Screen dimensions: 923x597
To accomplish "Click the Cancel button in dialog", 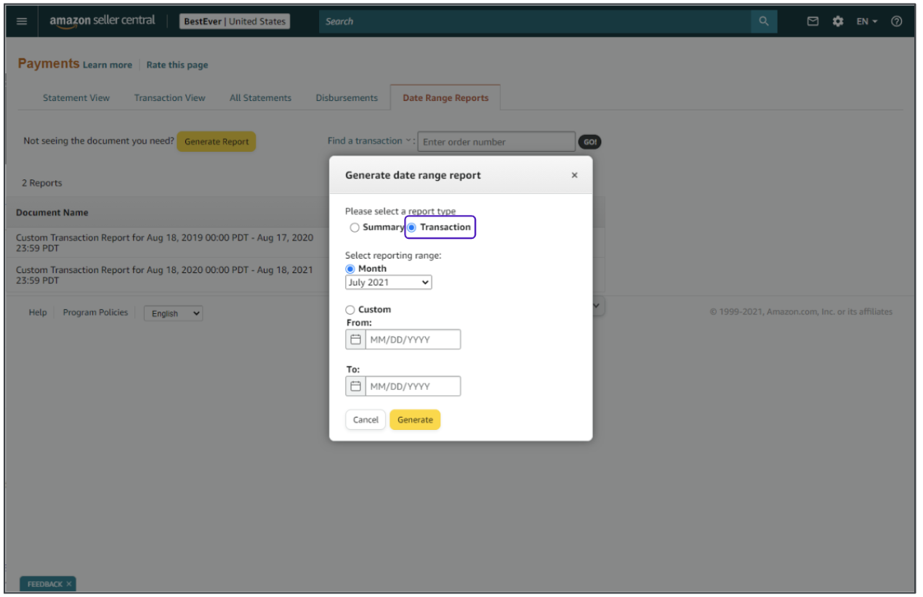I will pyautogui.click(x=366, y=420).
